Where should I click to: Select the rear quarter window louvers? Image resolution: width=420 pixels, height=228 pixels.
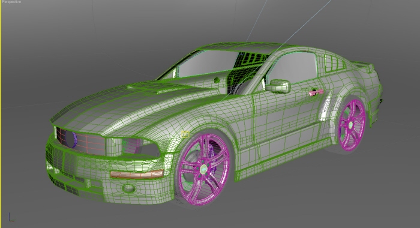334,63
